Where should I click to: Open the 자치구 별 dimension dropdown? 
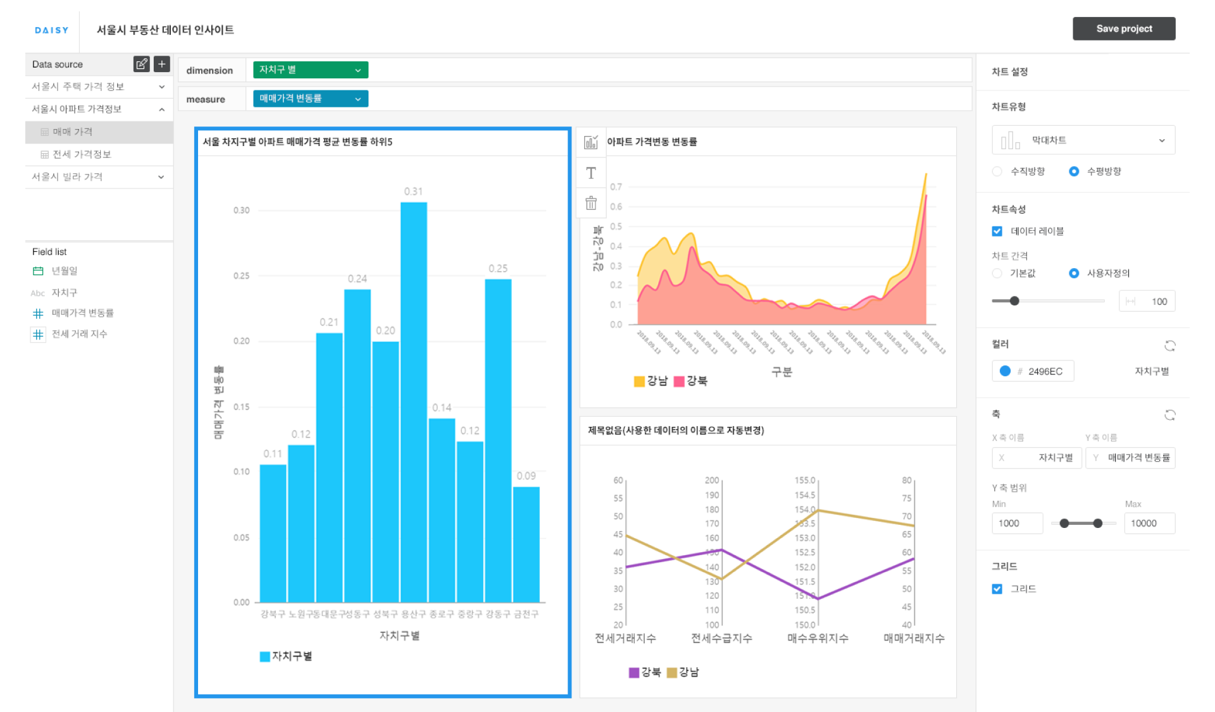point(310,70)
